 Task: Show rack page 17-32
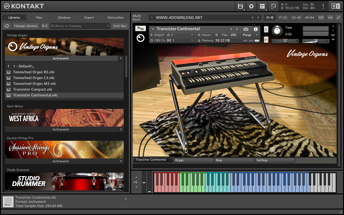coord(283,18)
